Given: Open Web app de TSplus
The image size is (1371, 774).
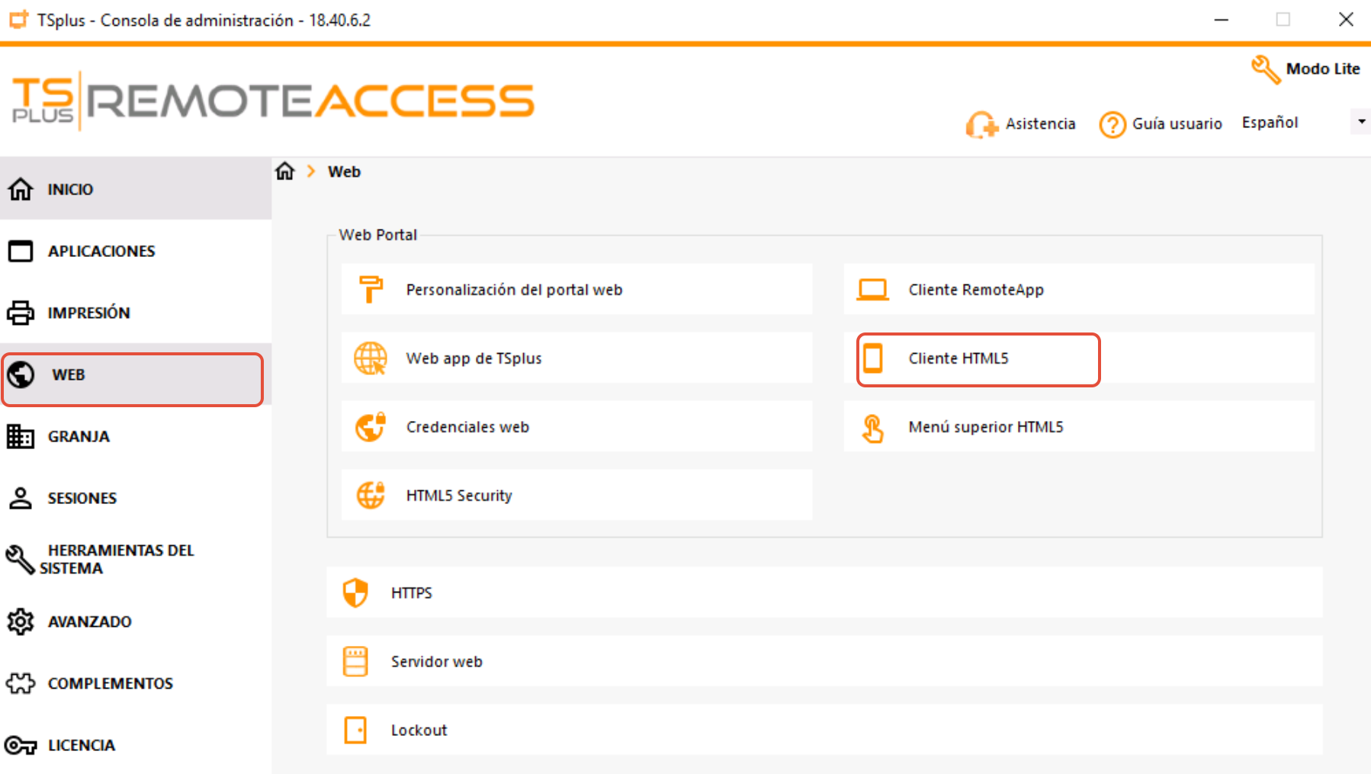Looking at the screenshot, I should click(576, 358).
